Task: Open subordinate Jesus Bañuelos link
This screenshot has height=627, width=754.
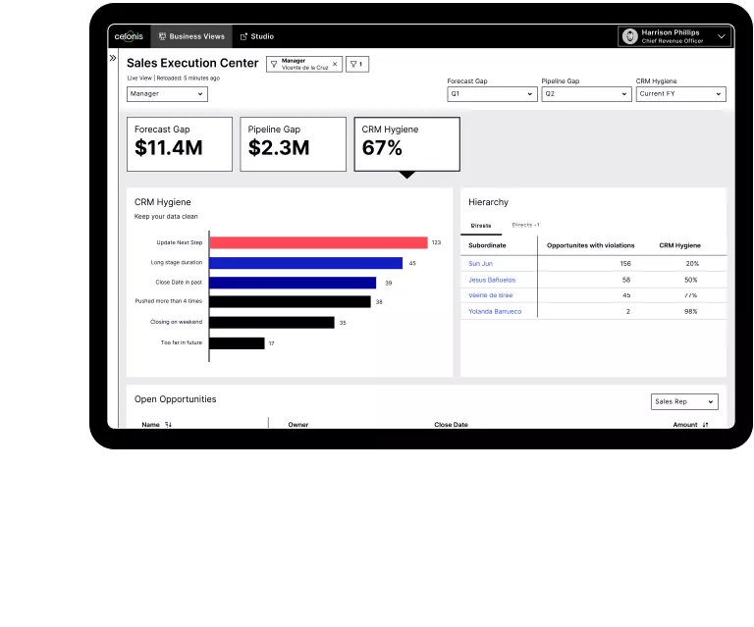Action: [x=492, y=280]
